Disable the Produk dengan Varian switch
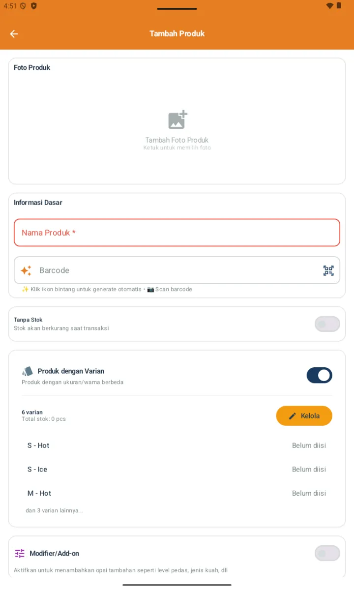 (320, 375)
